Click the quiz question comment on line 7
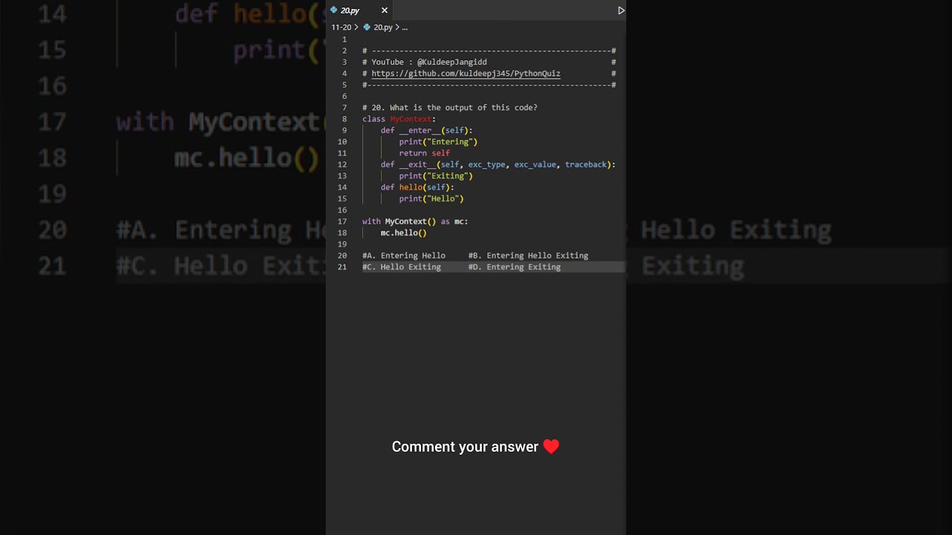The height and width of the screenshot is (535, 952). (x=450, y=108)
